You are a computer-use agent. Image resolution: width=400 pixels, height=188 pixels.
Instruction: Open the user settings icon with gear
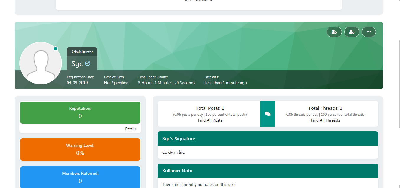334,32
